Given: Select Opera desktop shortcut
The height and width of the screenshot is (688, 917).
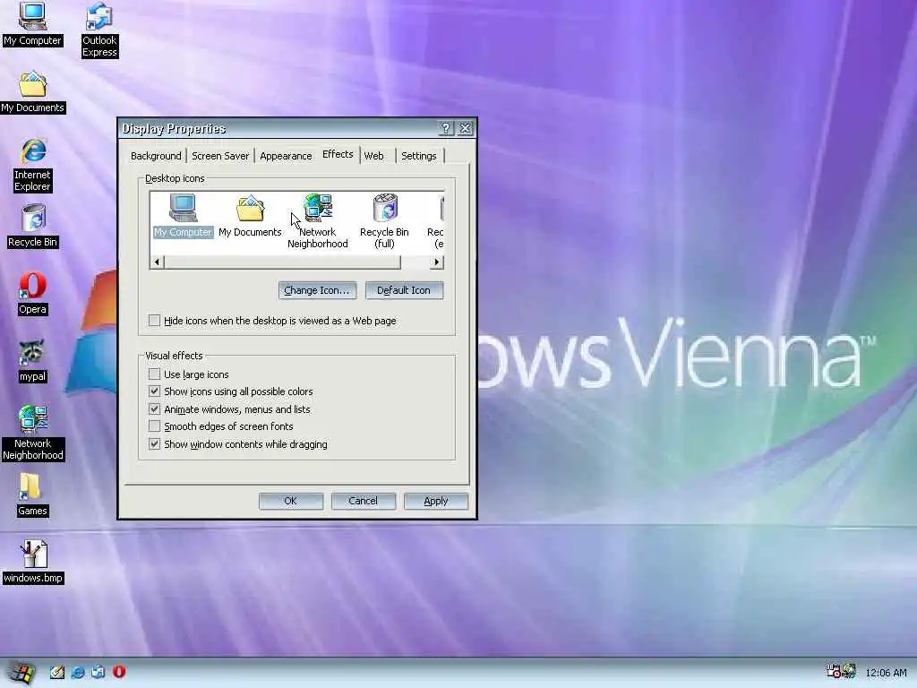Looking at the screenshot, I should (x=32, y=294).
